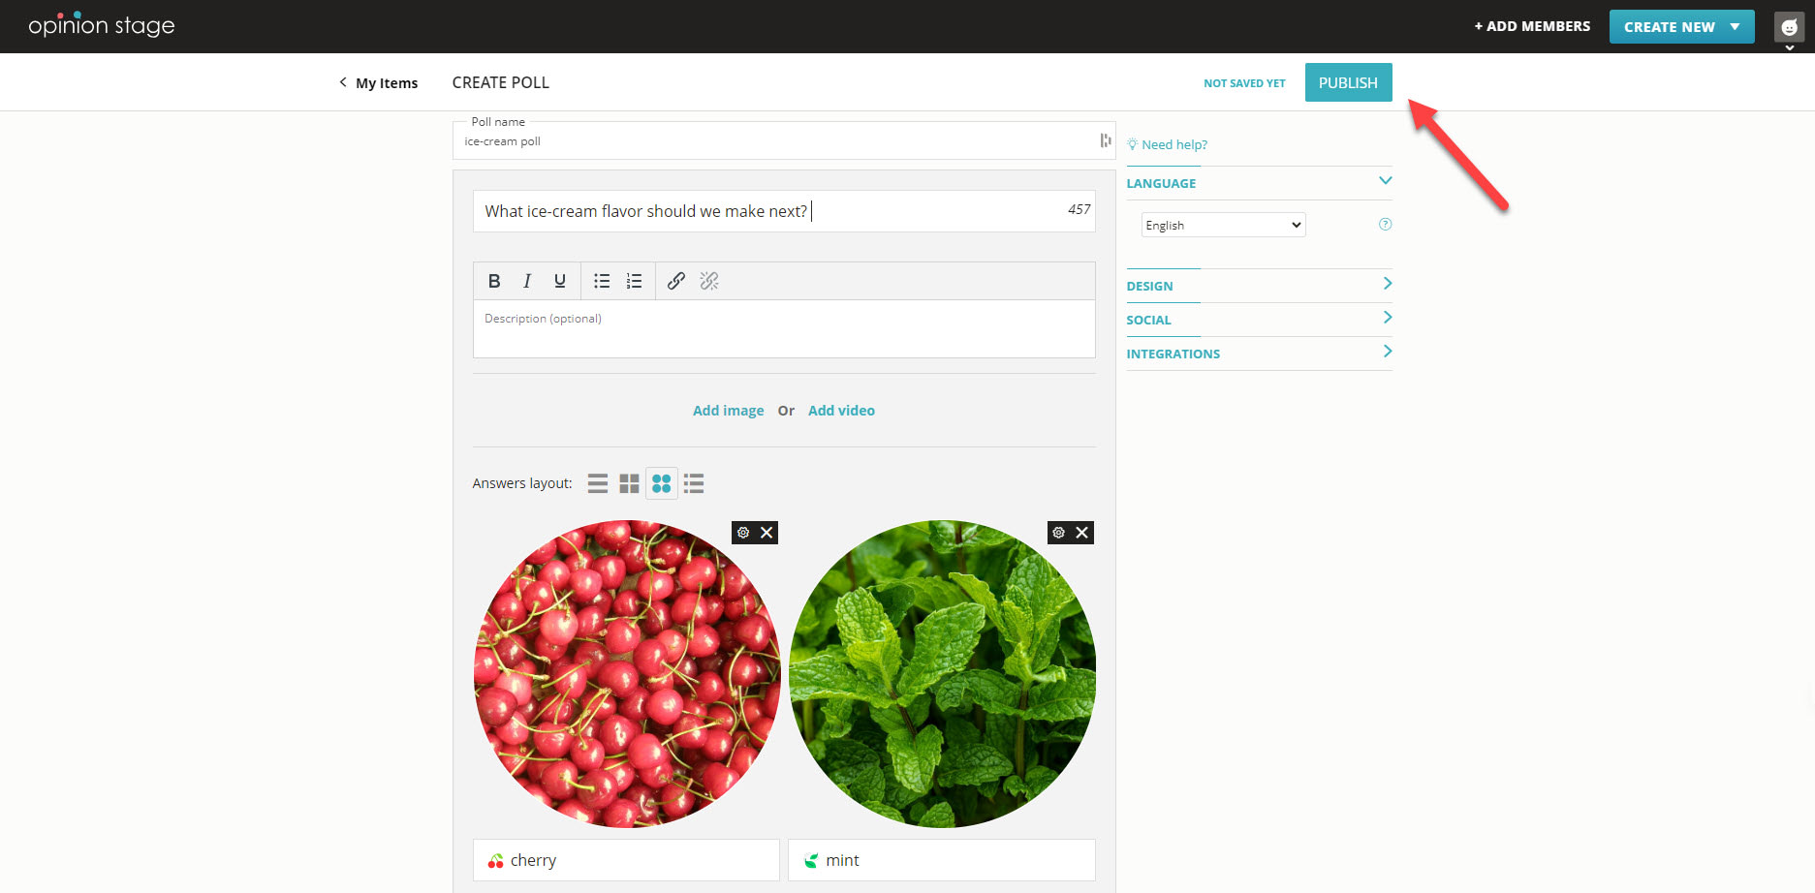Switch to square grid answers layout
Screen dimensions: 1815x893
tap(629, 483)
